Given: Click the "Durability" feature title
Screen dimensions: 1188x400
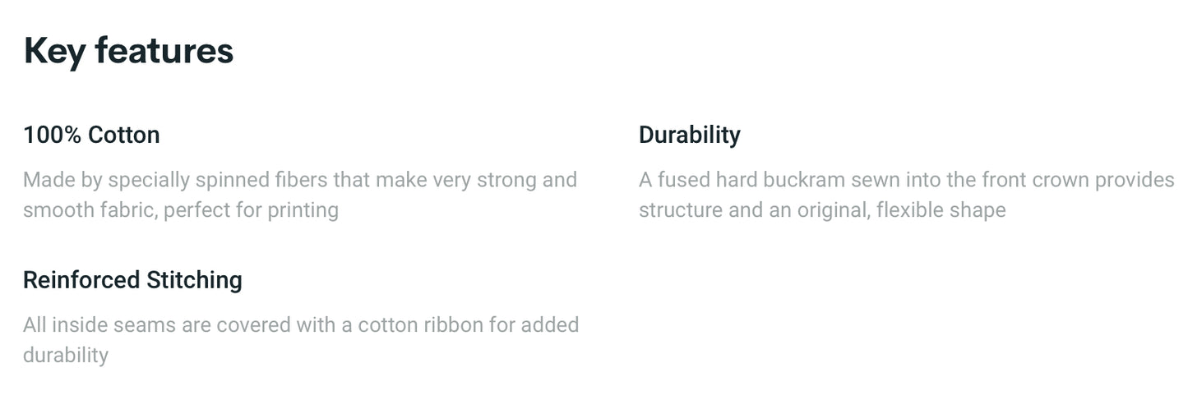Looking at the screenshot, I should pyautogui.click(x=689, y=135).
